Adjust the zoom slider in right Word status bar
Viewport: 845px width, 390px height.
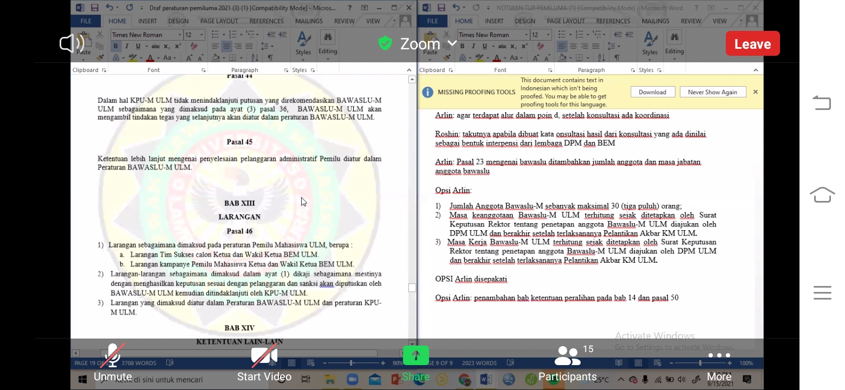[700, 363]
